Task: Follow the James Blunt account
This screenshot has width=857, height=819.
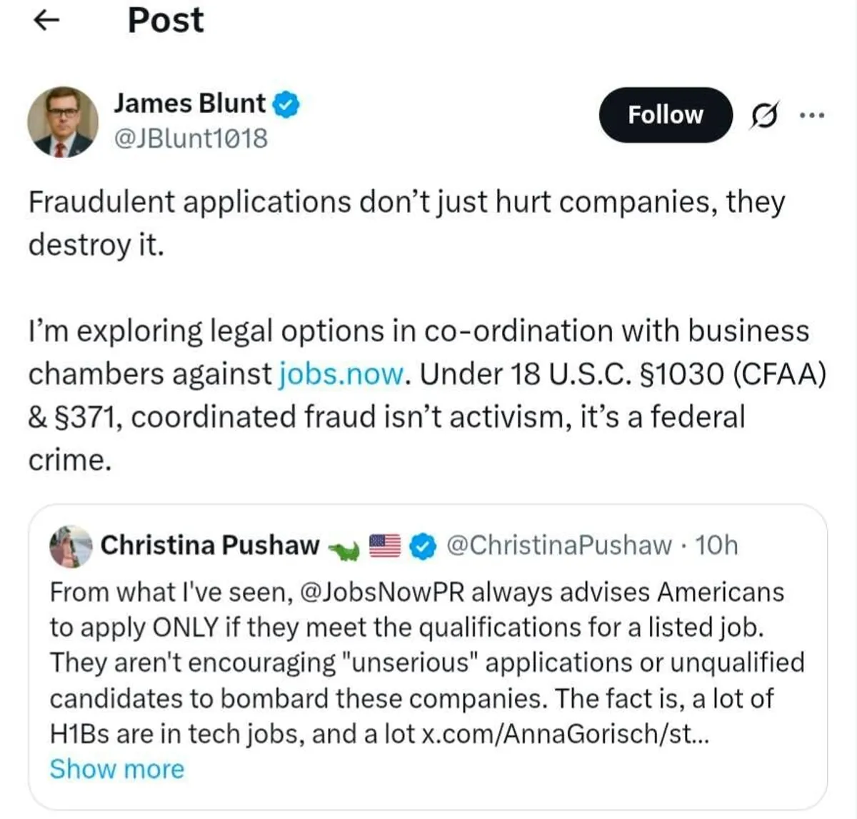Action: point(665,115)
